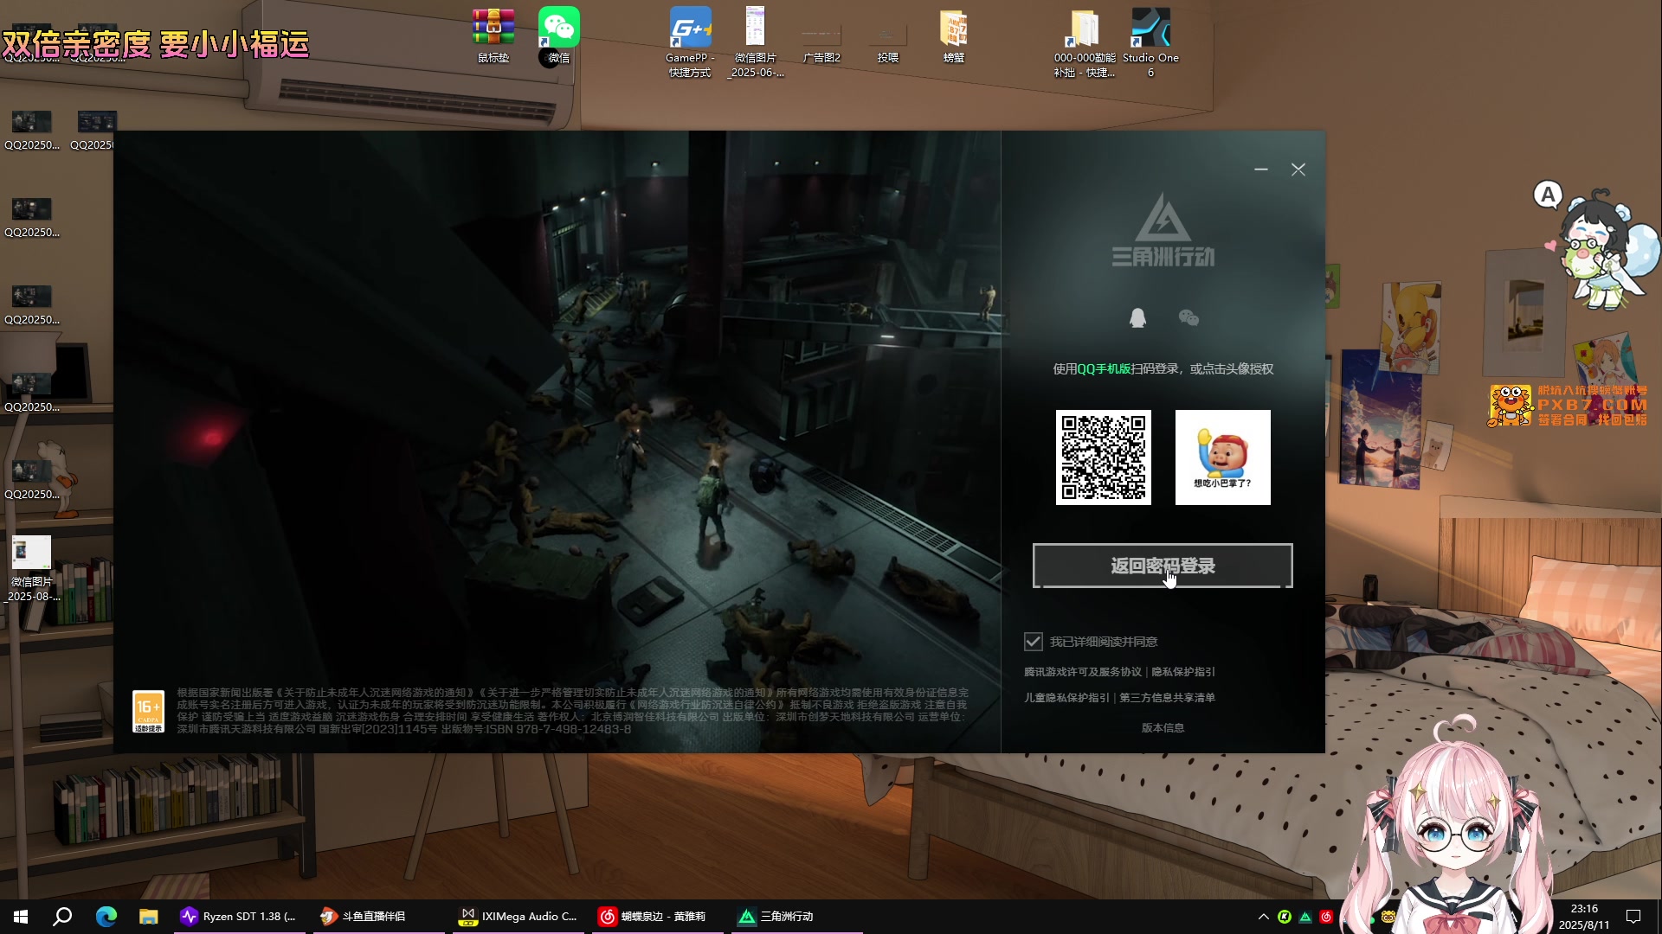This screenshot has height=934, width=1662.
Task: Open 螃蟹 desktop folder
Action: point(954,35)
